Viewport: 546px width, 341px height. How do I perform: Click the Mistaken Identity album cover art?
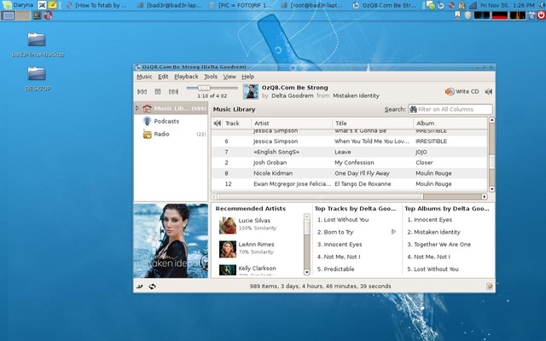point(171,240)
